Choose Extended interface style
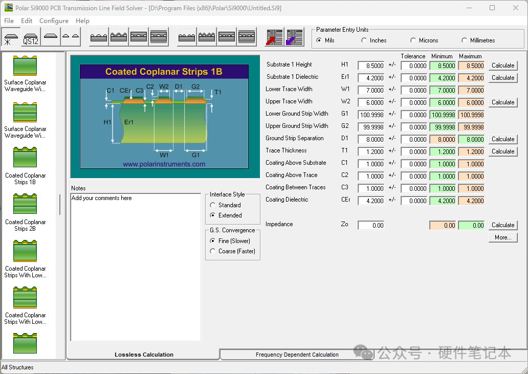Screen dimensions: 528x374 pyautogui.click(x=226, y=215)
